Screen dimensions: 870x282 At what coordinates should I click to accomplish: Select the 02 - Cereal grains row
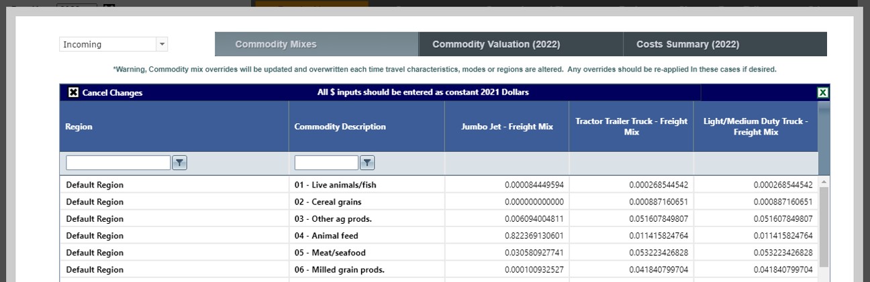[439, 202]
